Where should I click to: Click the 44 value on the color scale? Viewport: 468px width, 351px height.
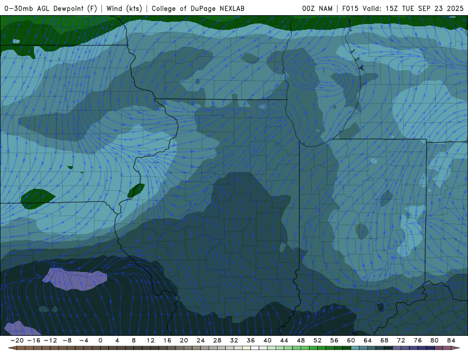pyautogui.click(x=284, y=340)
